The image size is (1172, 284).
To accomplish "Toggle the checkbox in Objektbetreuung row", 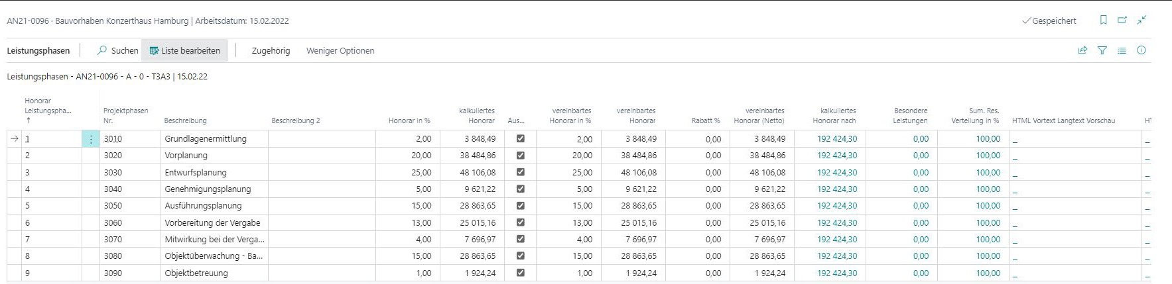I will tap(521, 273).
